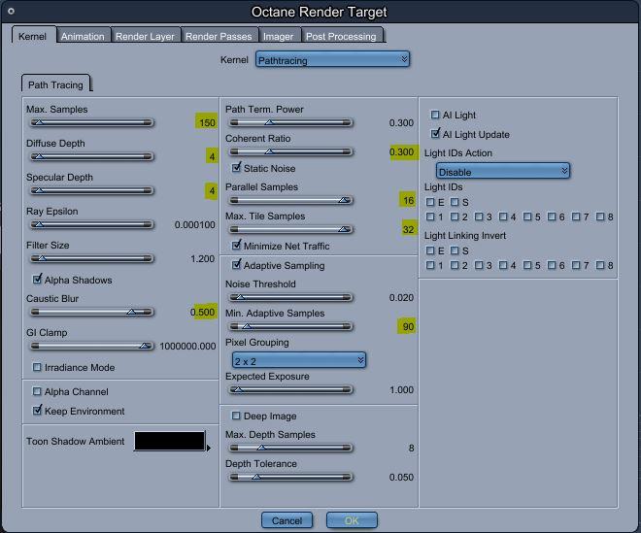Check Light IDs checkbox 8
The image size is (641, 533).
[599, 217]
